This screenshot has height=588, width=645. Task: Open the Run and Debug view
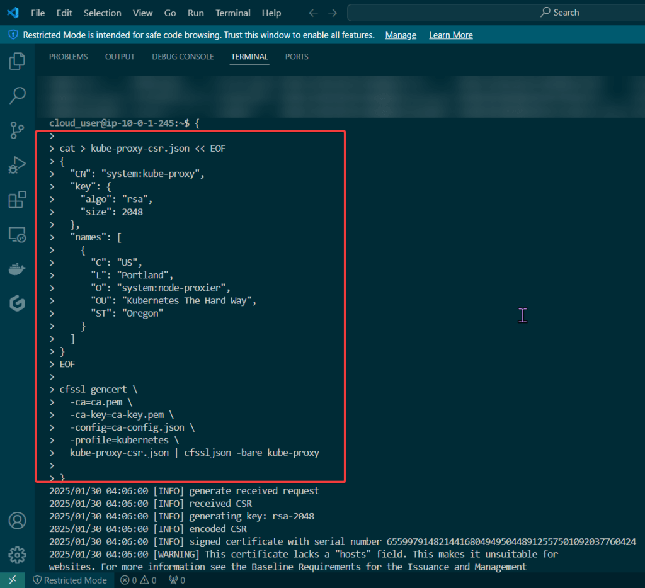(x=17, y=166)
